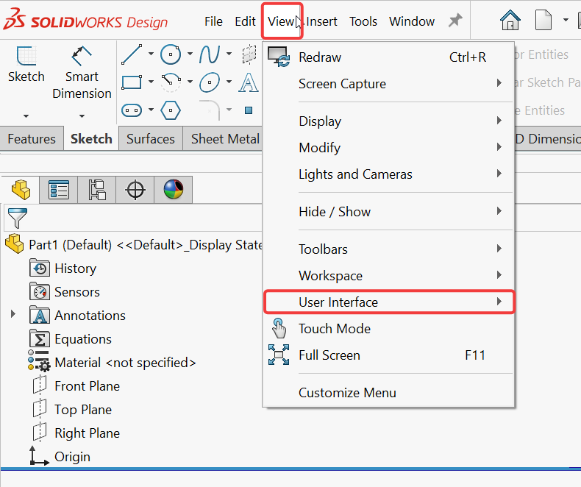Image resolution: width=581 pixels, height=487 pixels.
Task: Open the ConfigurationManager tab
Action: coord(97,190)
